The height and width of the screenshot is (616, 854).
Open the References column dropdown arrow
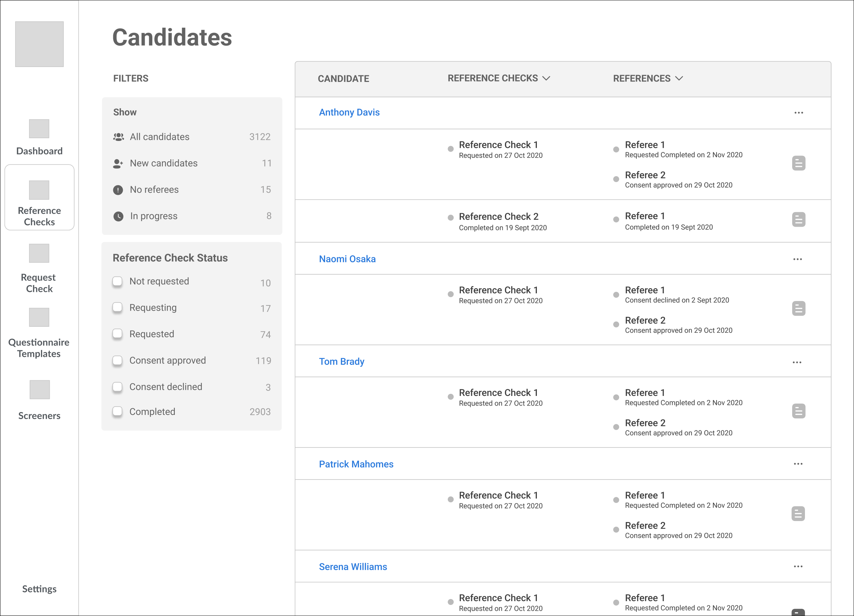point(679,78)
